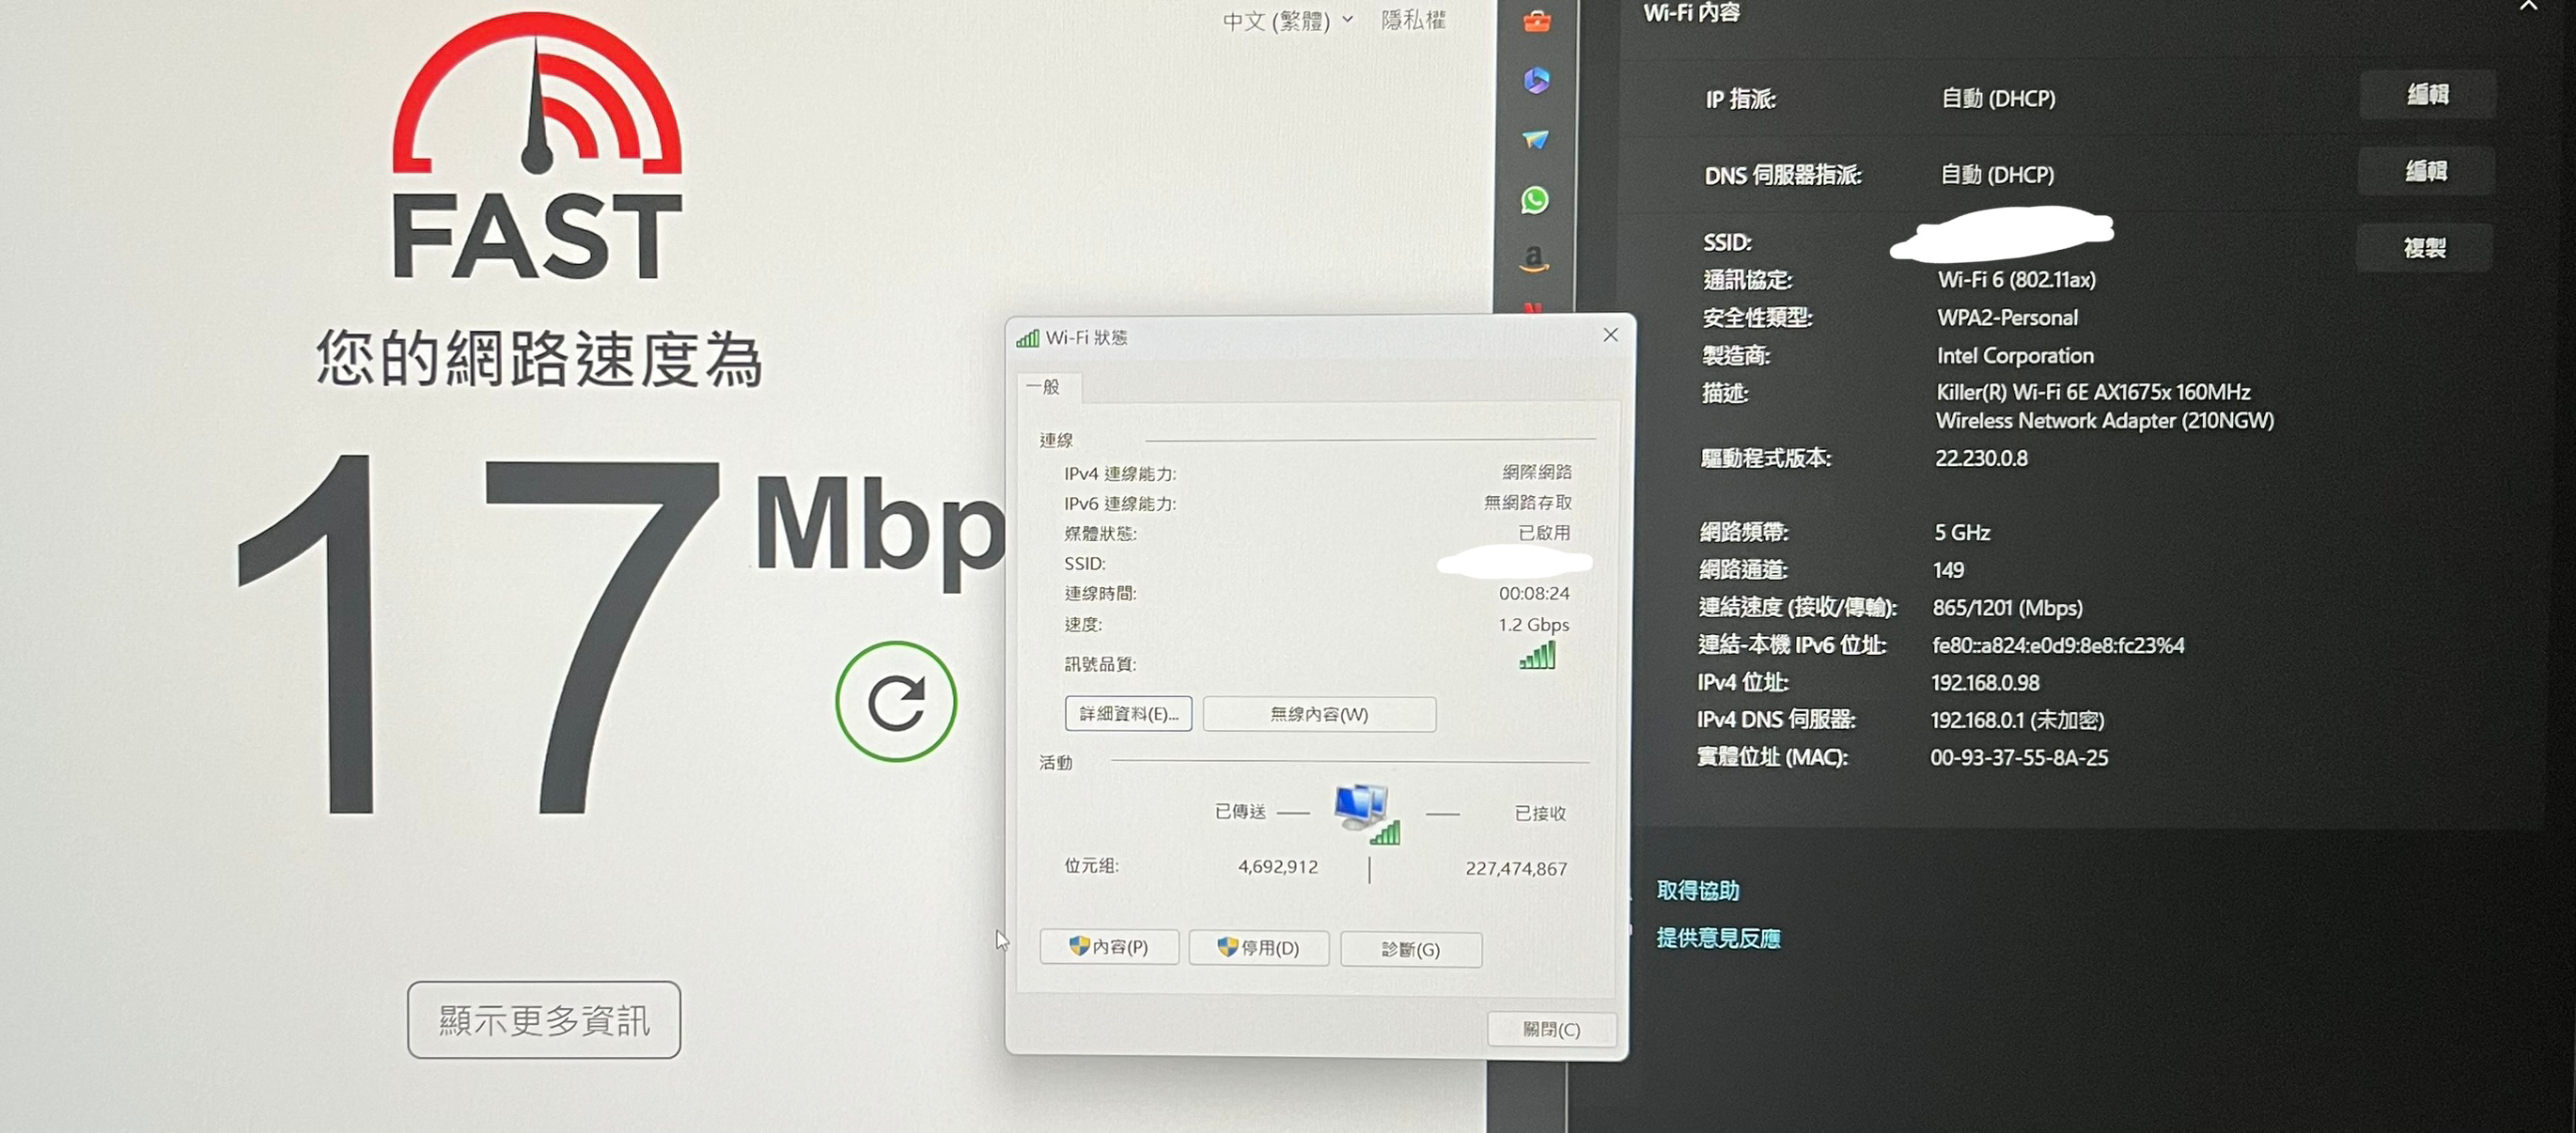Viewport: 2576px width, 1133px height.
Task: Click the 停用(D) button
Action: click(1258, 948)
